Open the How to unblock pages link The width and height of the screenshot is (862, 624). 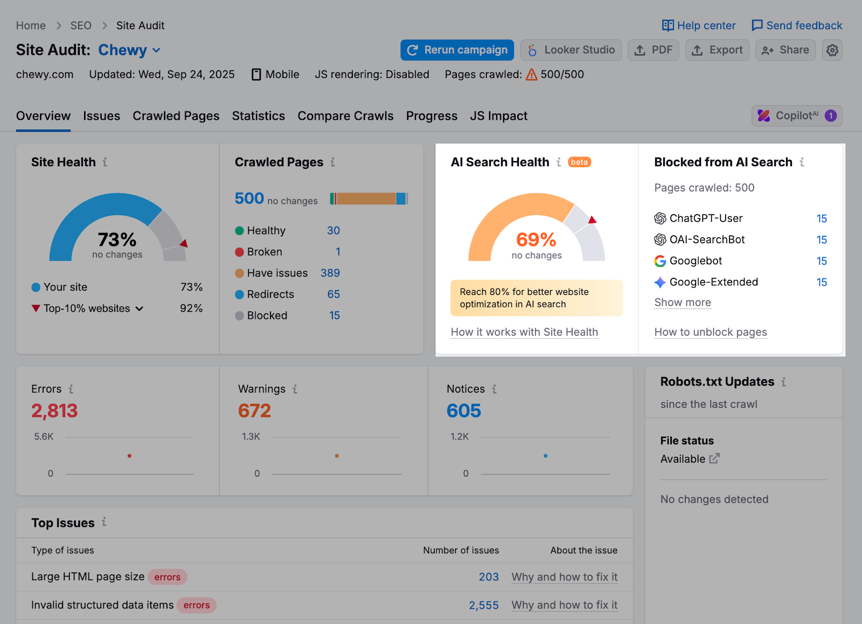point(710,332)
